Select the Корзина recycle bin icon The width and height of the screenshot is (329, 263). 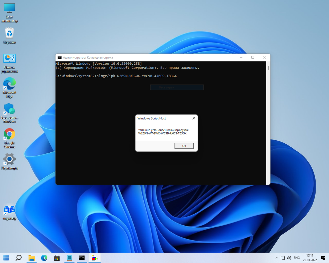click(9, 36)
